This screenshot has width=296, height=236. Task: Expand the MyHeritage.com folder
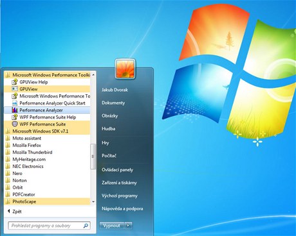click(47, 159)
